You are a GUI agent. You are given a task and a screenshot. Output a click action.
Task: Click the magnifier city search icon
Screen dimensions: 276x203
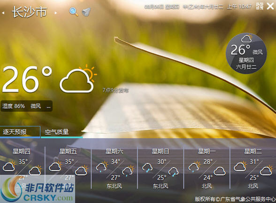(74, 12)
